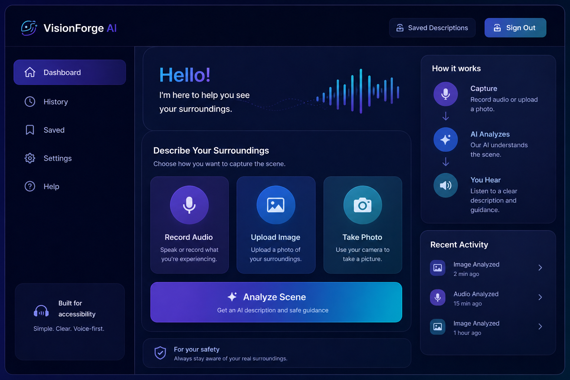Click the accessibility headphones icon
The height and width of the screenshot is (380, 570).
[x=41, y=311]
